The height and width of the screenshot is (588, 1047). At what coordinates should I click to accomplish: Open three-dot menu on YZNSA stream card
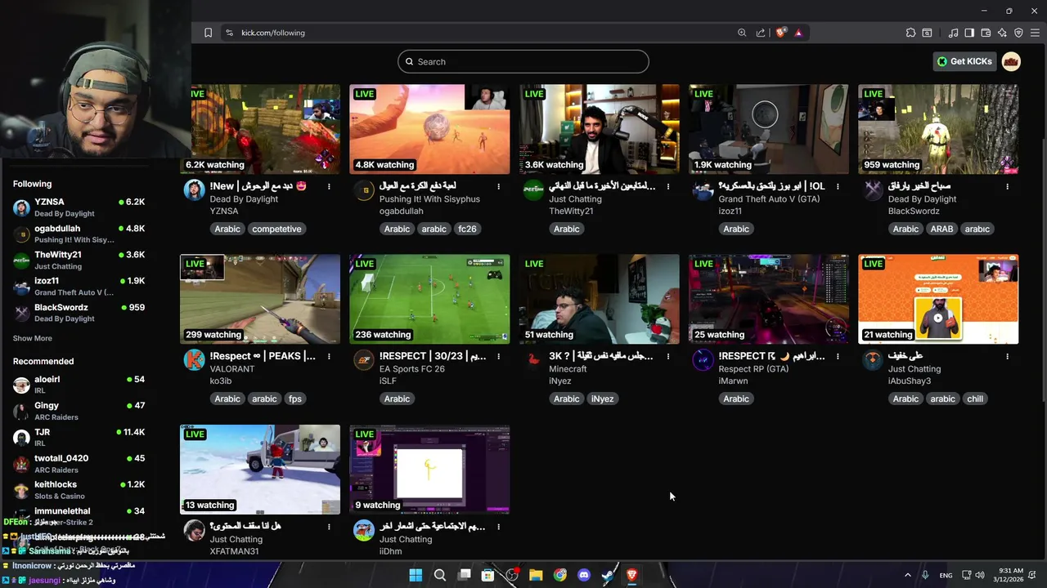[x=329, y=186]
